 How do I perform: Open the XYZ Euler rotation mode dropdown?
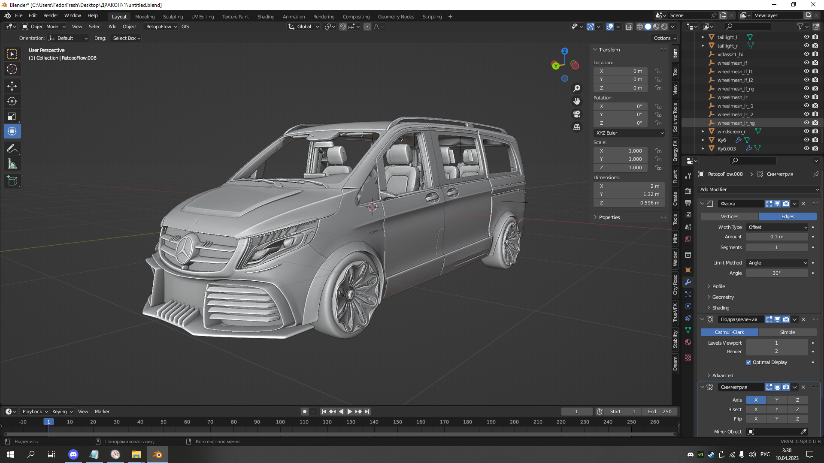pos(630,133)
